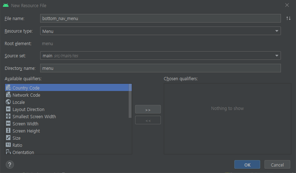Click the Network Code qualifier icon
Viewport: 296px width, 173px height.
click(8, 95)
